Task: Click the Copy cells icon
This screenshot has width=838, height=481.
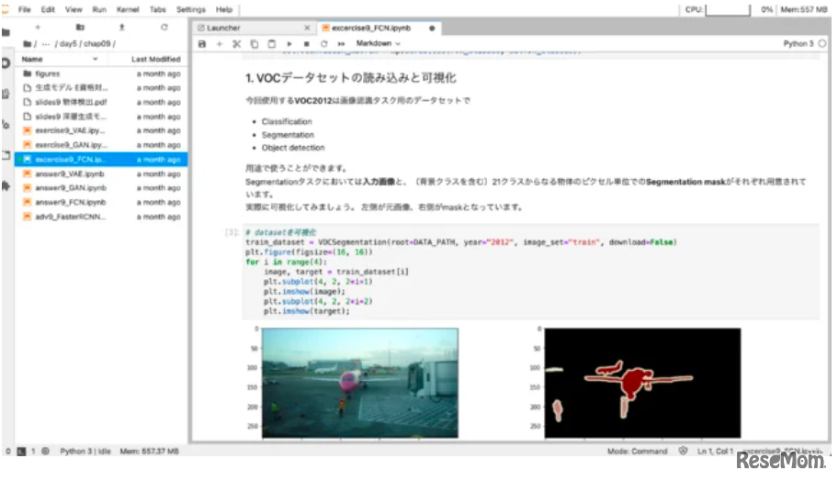Action: coord(254,43)
